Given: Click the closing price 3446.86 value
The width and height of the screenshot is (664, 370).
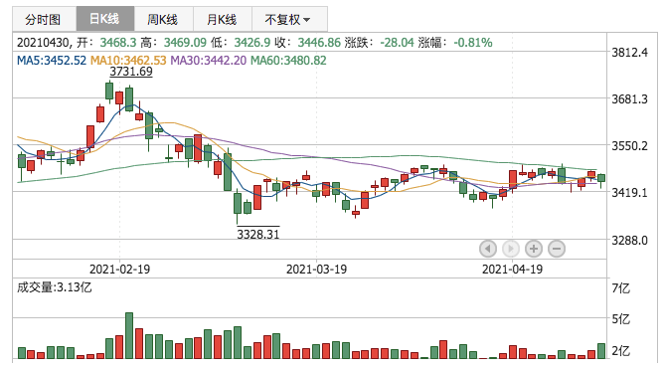Looking at the screenshot, I should point(319,43).
